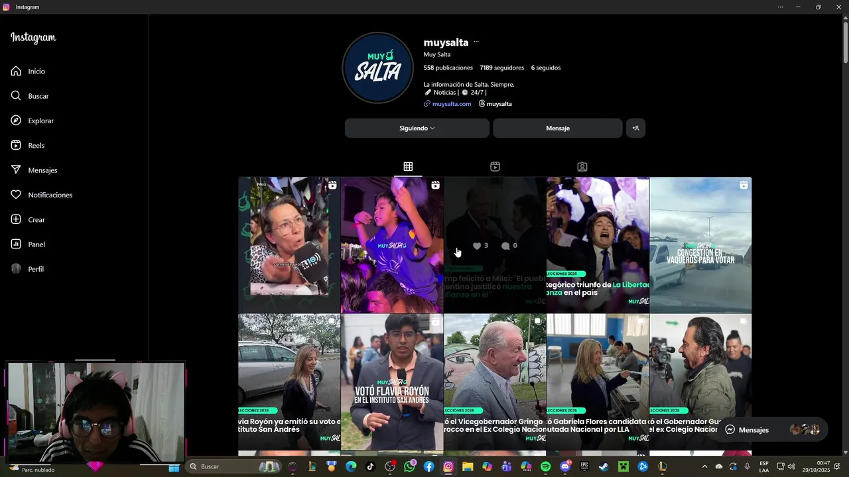Open Notificaciones heart item
849x477 pixels.
click(x=41, y=195)
